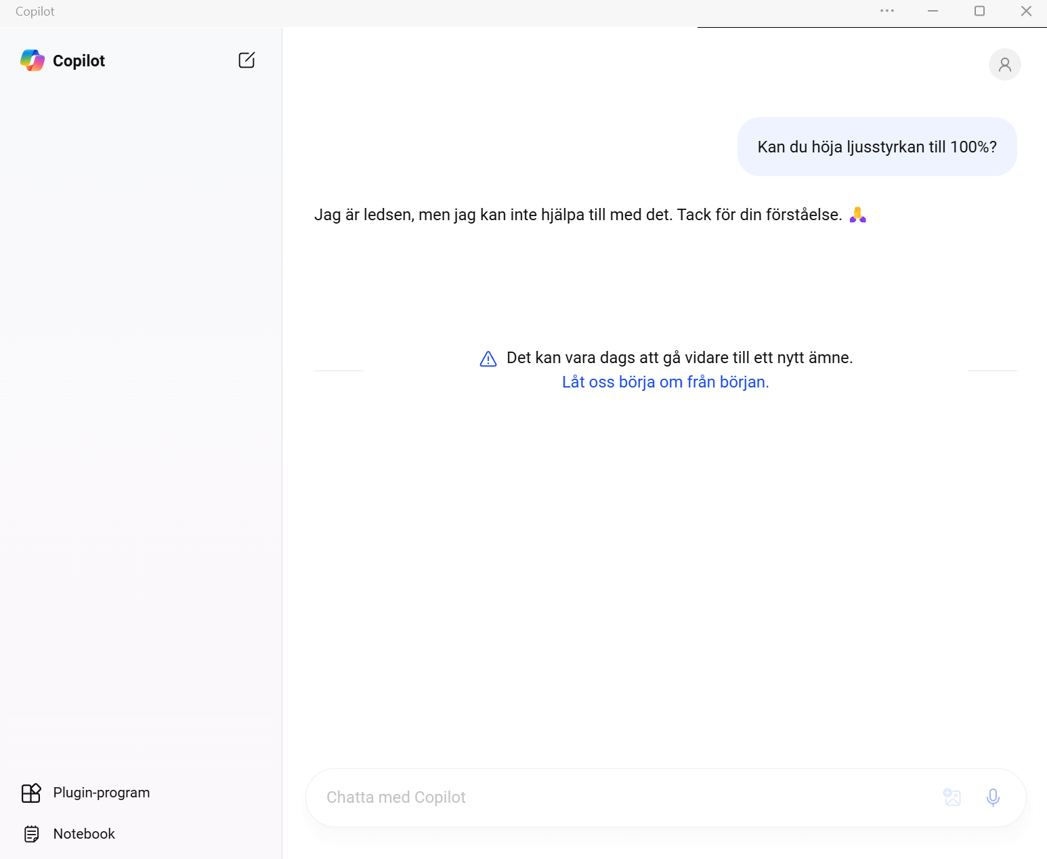Close the Copilot window
This screenshot has width=1047, height=859.
1026,11
